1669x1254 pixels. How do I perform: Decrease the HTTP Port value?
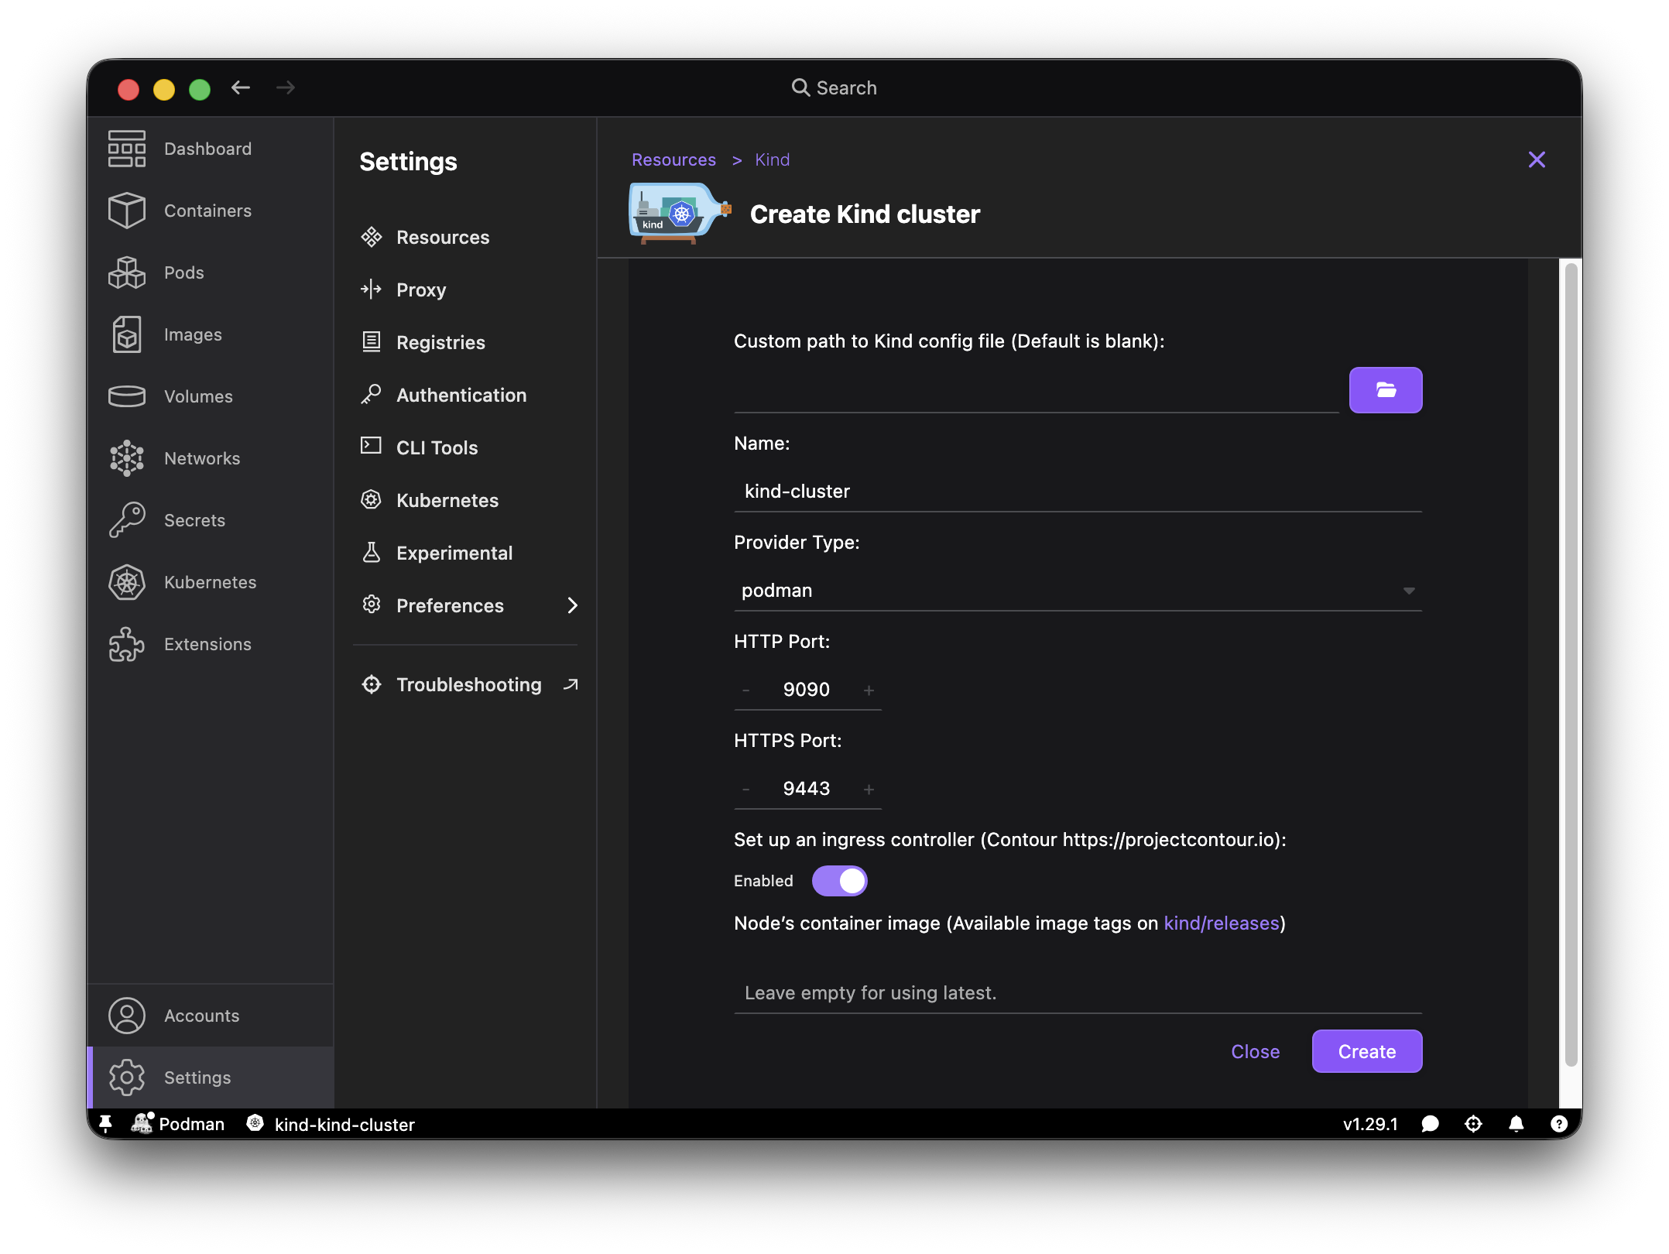[x=745, y=690]
